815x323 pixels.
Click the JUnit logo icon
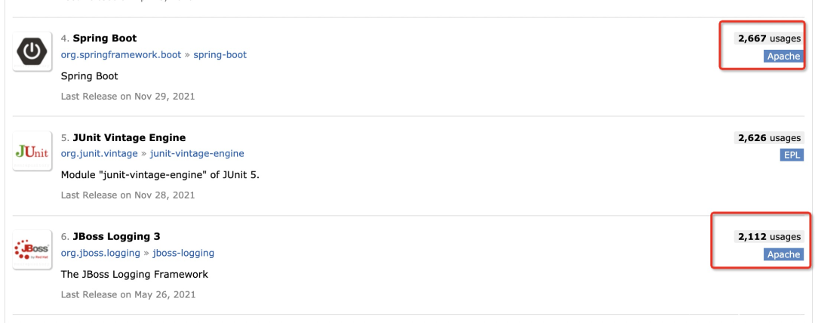click(x=32, y=152)
